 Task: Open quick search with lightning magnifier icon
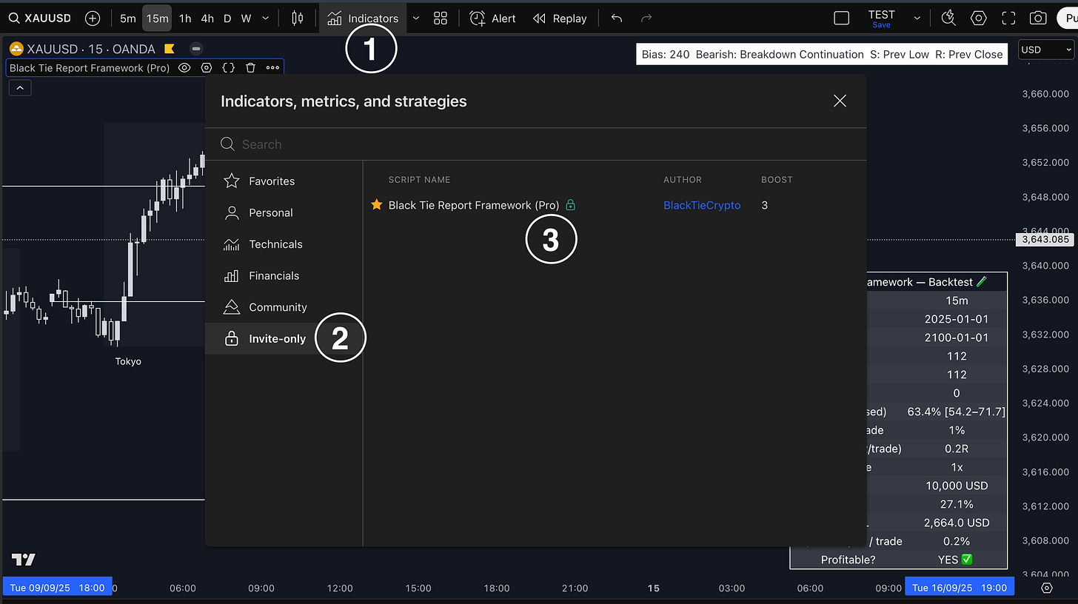coord(948,19)
